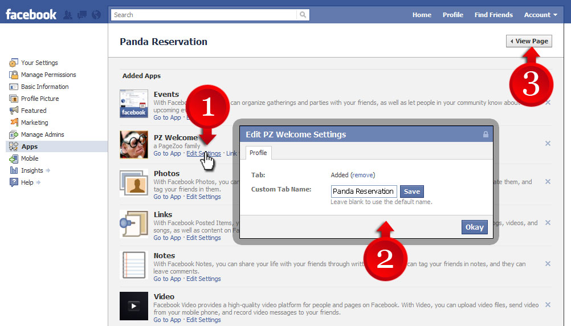Image resolution: width=571 pixels, height=326 pixels.
Task: Click the Insights chart icon
Action: coord(14,170)
